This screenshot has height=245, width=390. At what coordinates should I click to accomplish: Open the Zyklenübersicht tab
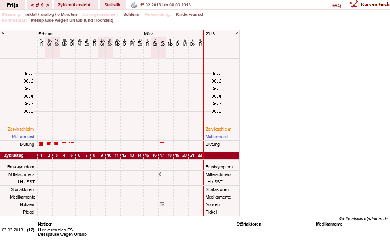pyautogui.click(x=74, y=5)
